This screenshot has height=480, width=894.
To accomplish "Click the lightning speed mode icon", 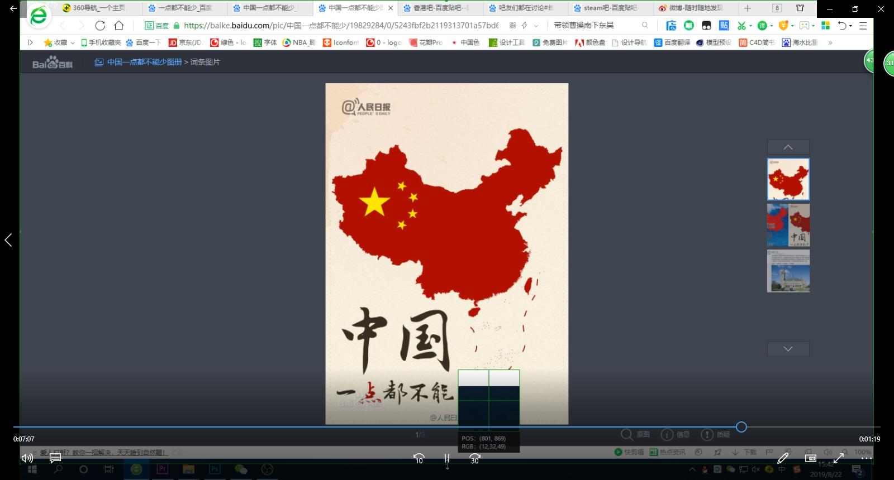I will 524,26.
